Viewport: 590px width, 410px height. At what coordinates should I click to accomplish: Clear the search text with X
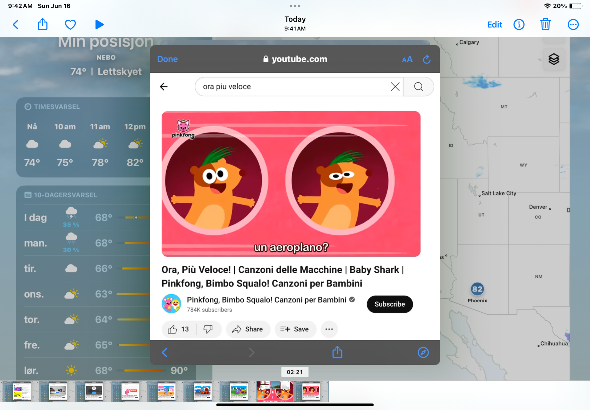(395, 86)
